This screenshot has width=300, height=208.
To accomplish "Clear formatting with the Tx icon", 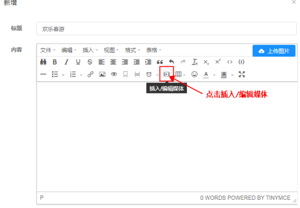I will click(x=195, y=62).
